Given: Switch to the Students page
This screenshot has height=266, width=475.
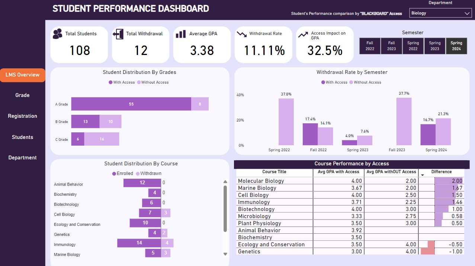Looking at the screenshot, I should [x=22, y=137].
